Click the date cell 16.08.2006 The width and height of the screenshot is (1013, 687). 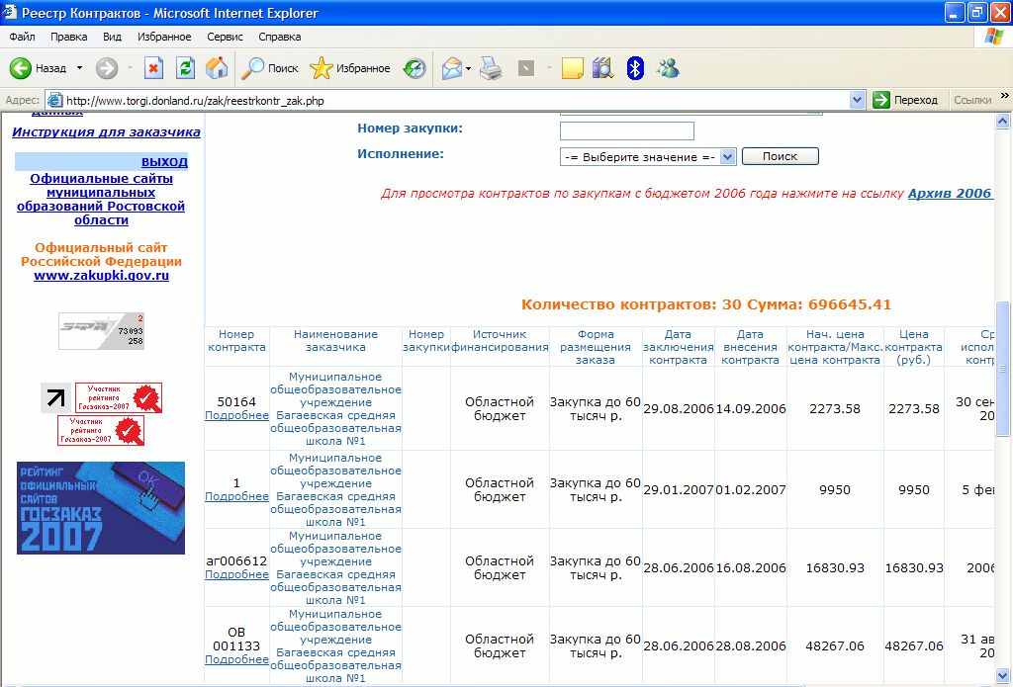tap(750, 568)
